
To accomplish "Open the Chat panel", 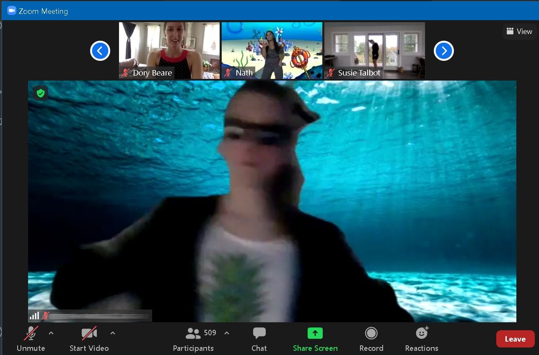I will pos(259,340).
